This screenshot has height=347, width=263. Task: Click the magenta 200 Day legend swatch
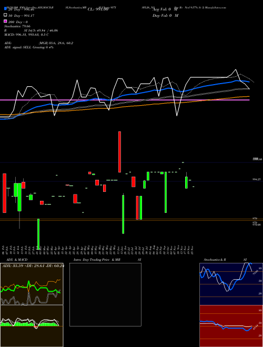[5, 22]
